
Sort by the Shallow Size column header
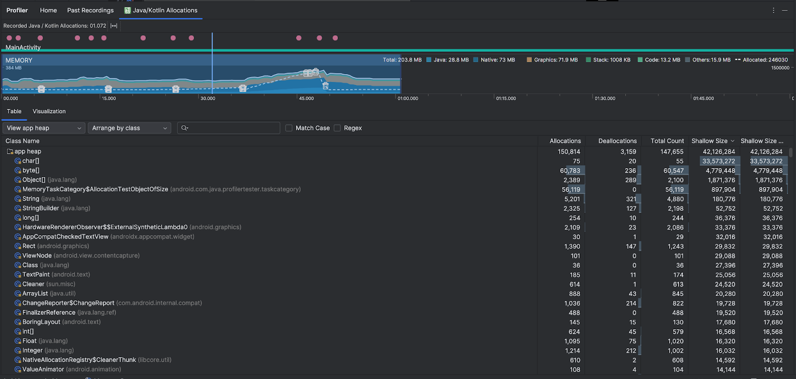click(x=709, y=141)
